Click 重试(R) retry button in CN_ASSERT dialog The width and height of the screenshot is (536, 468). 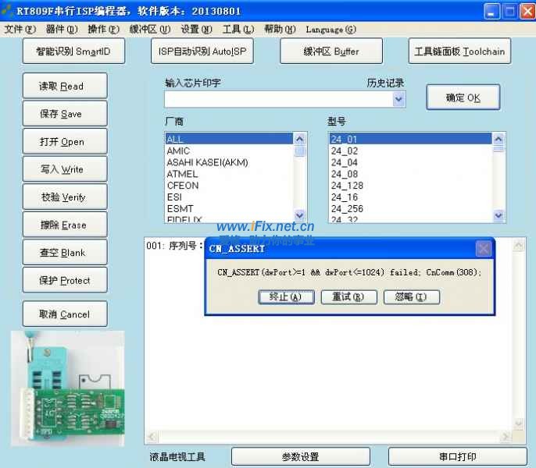coord(349,296)
